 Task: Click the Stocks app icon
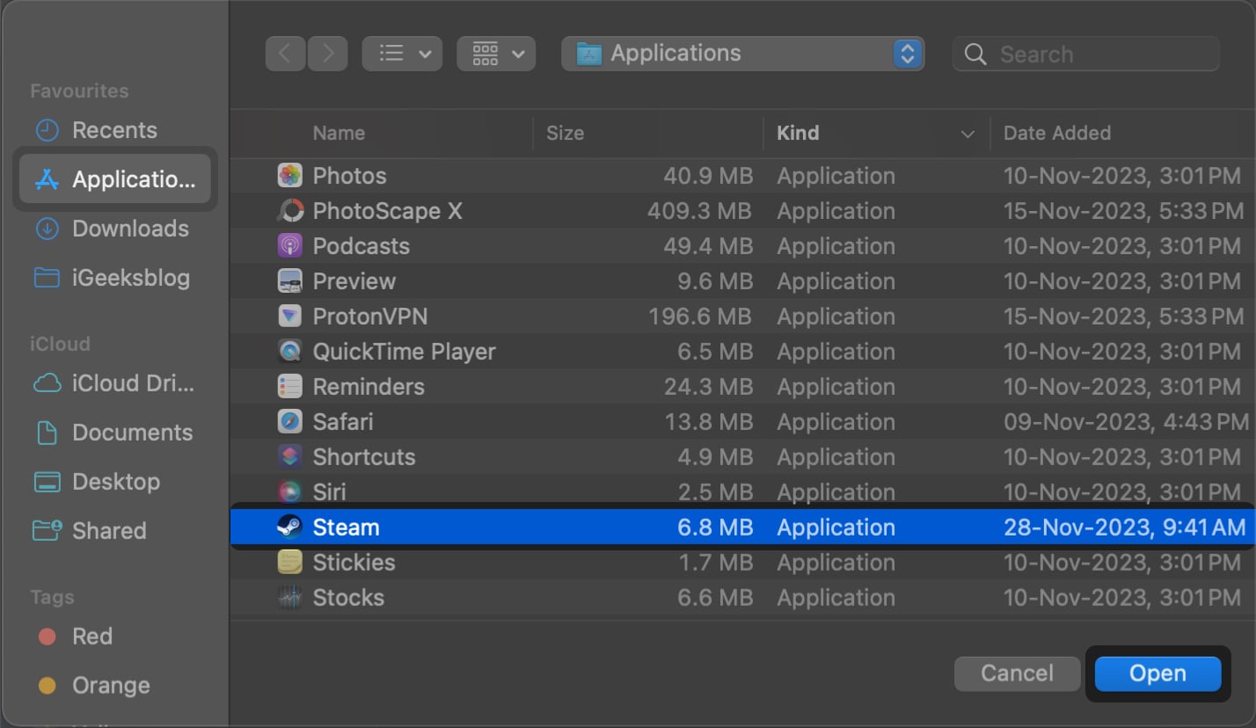290,598
